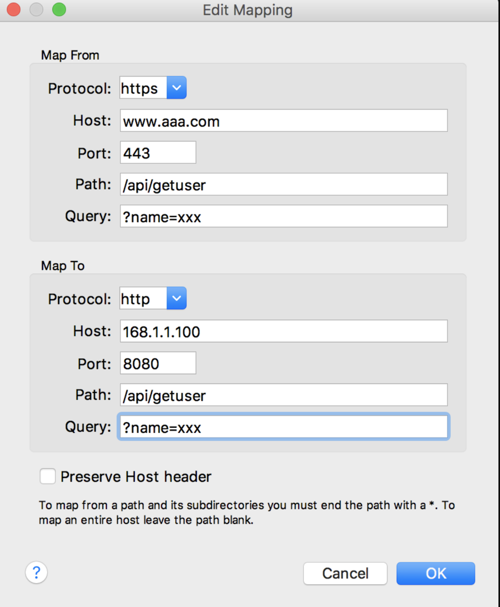Open the Map To Protocol dropdown
Image resolution: width=500 pixels, height=607 pixels.
click(177, 298)
